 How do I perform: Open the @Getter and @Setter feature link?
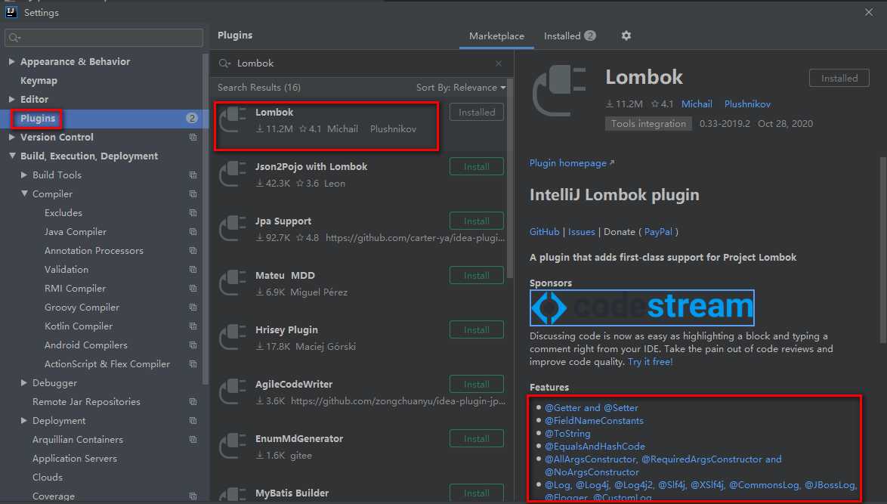[591, 408]
